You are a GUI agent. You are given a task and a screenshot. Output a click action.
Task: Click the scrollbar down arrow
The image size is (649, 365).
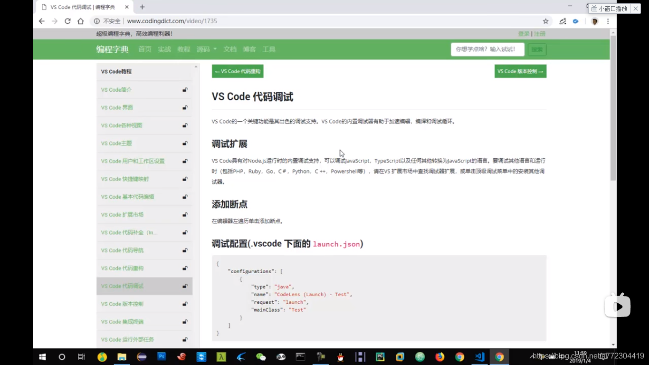[613, 345]
